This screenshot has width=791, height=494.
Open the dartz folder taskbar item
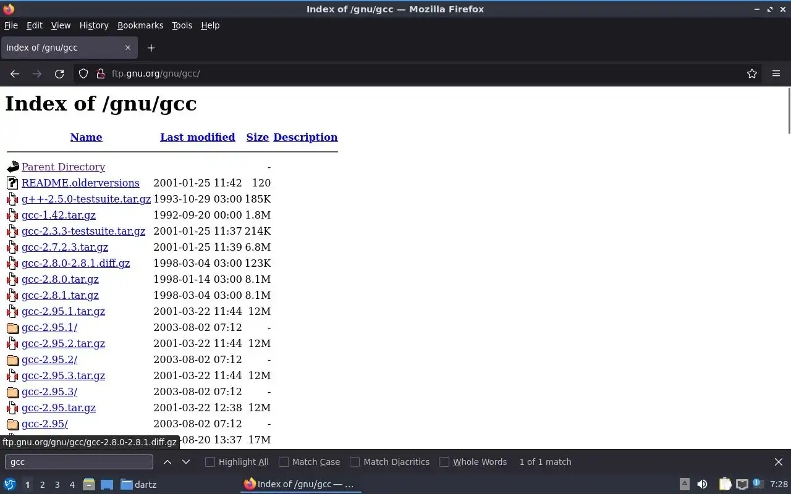coord(138,485)
